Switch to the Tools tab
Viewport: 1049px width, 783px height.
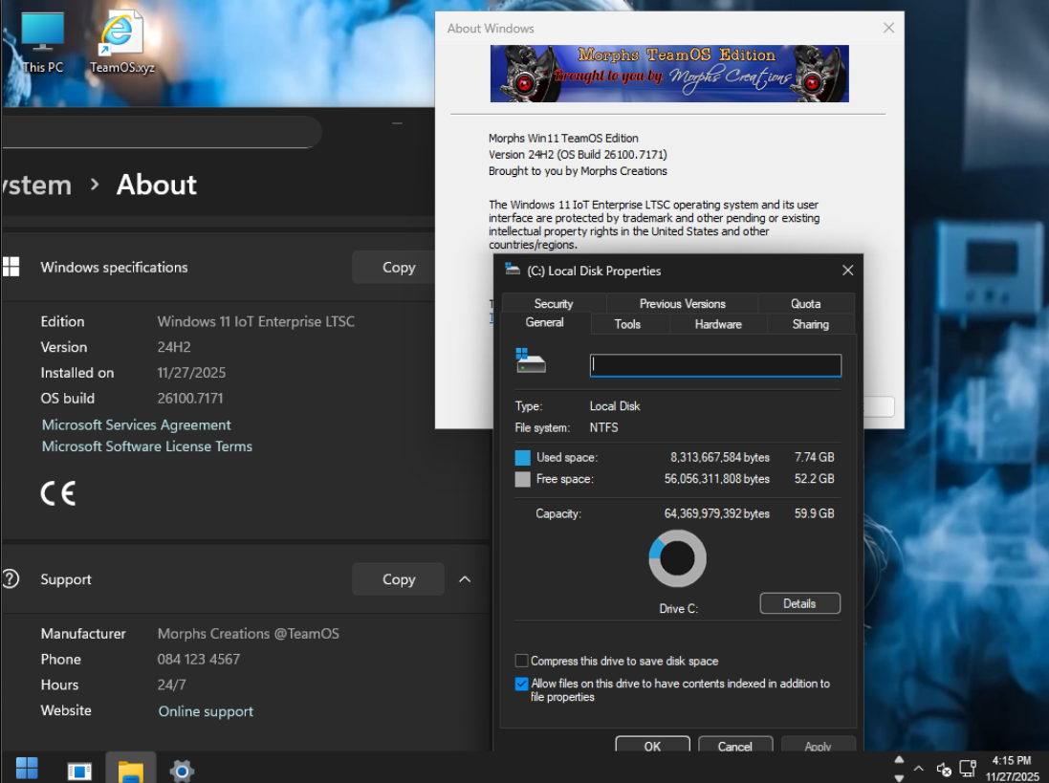(x=627, y=324)
